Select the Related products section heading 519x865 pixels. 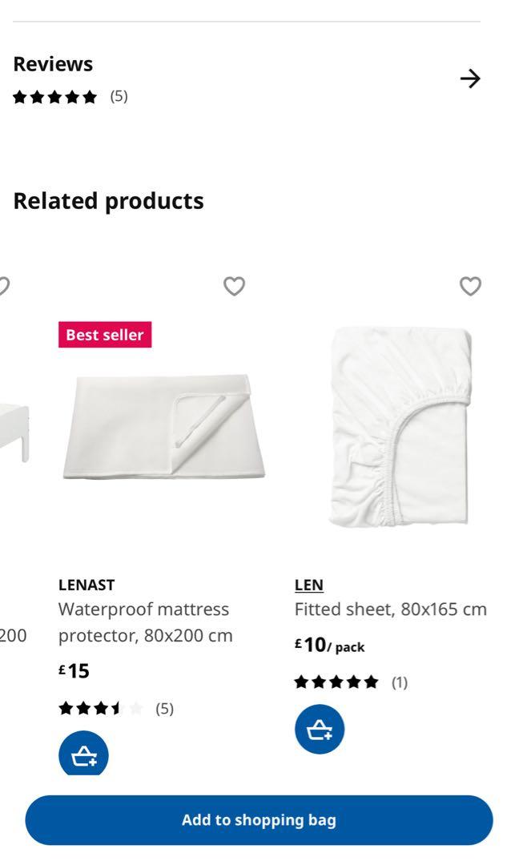pyautogui.click(x=107, y=200)
